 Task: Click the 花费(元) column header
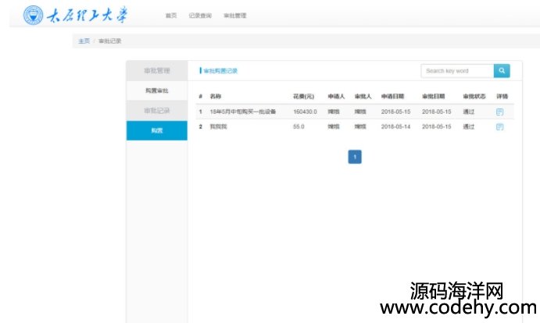pyautogui.click(x=303, y=97)
